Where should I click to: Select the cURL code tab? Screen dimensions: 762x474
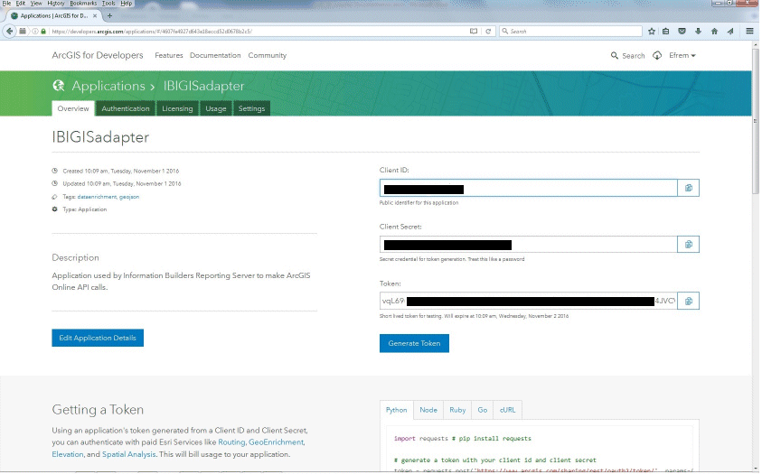coord(507,410)
